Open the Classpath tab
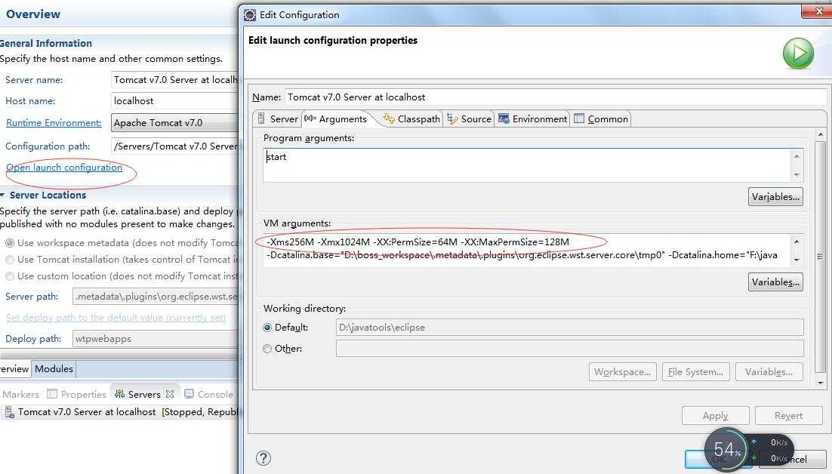 pos(411,119)
